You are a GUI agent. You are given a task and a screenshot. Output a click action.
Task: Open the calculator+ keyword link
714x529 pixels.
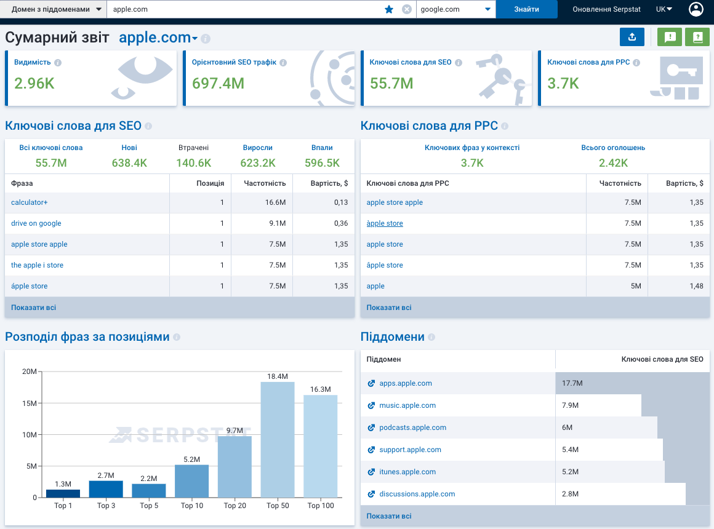pos(29,202)
